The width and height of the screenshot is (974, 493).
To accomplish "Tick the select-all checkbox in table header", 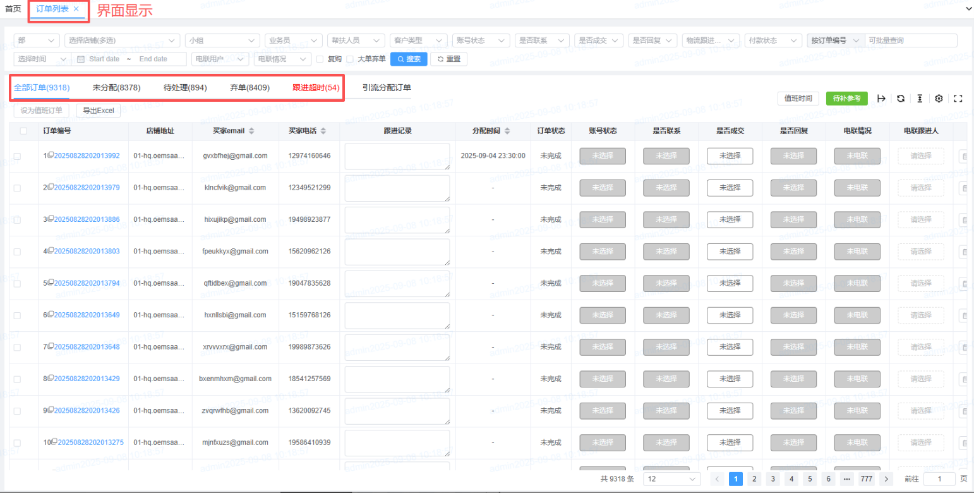I will [x=23, y=131].
